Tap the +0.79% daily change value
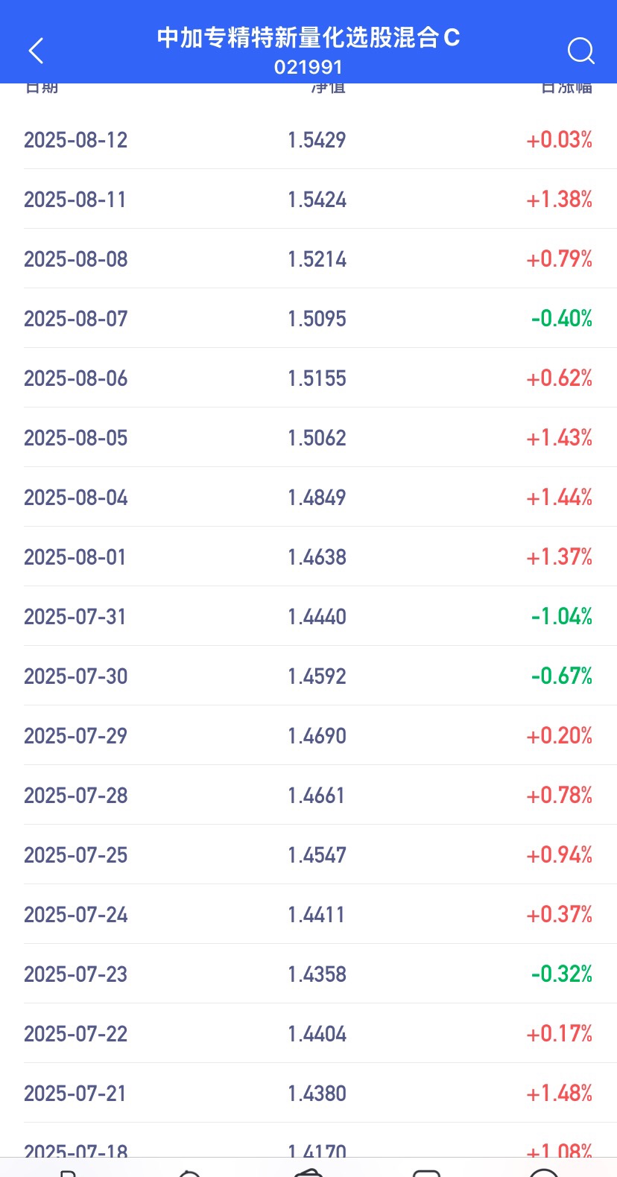This screenshot has height=1177, width=617. [x=559, y=259]
